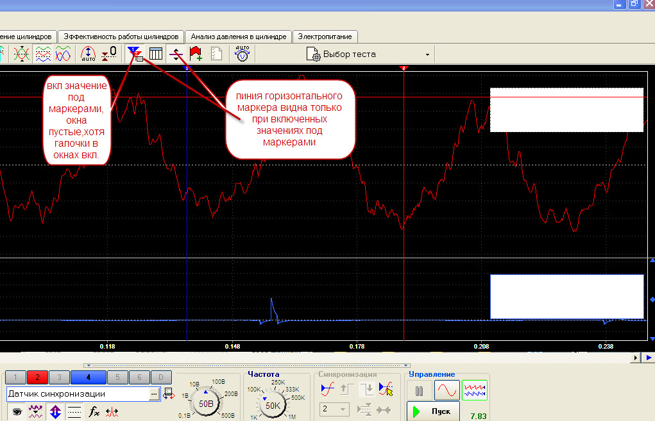Image resolution: width=655 pixels, height=421 pixels.
Task: Click the probe swap icon beside sensor field
Action: tap(169, 393)
